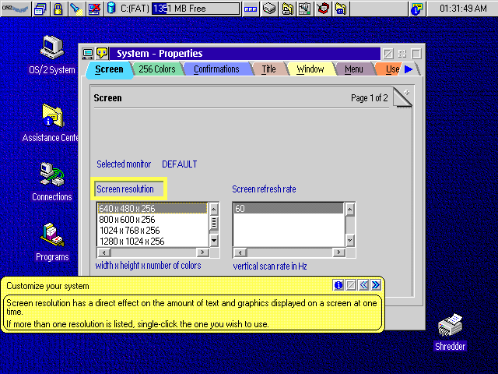The image size is (498, 374).
Task: Open the drives icon in WarpCenter
Action: pyautogui.click(x=269, y=9)
